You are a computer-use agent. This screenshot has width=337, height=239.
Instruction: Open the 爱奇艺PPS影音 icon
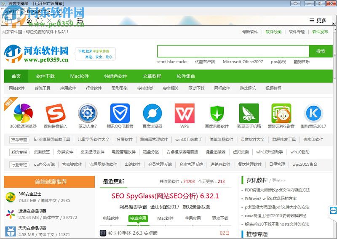pos(281,113)
